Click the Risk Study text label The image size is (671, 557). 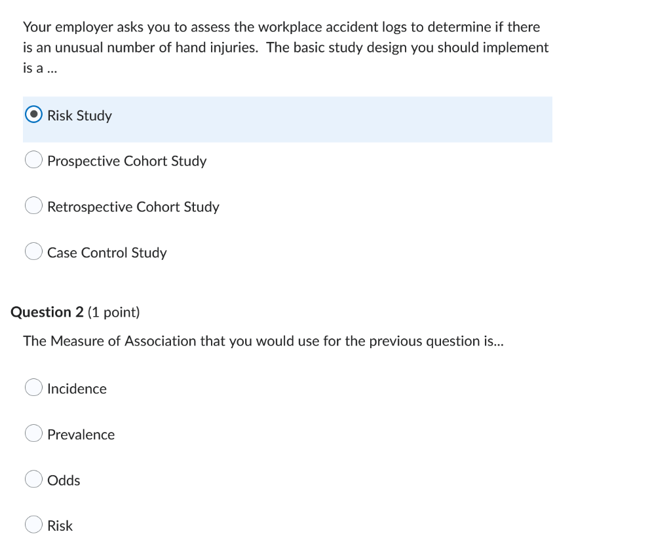[x=79, y=115]
